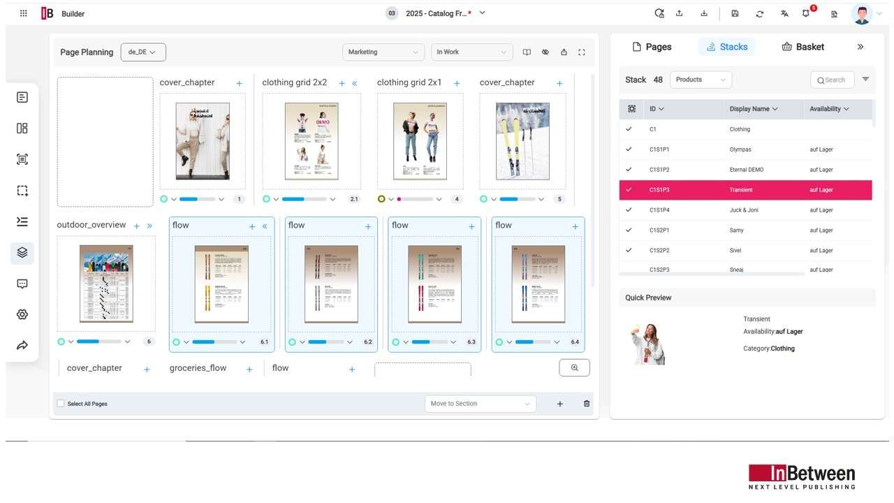Image resolution: width=894 pixels, height=503 pixels.
Task: Open the filter icon beside Search
Action: [865, 80]
